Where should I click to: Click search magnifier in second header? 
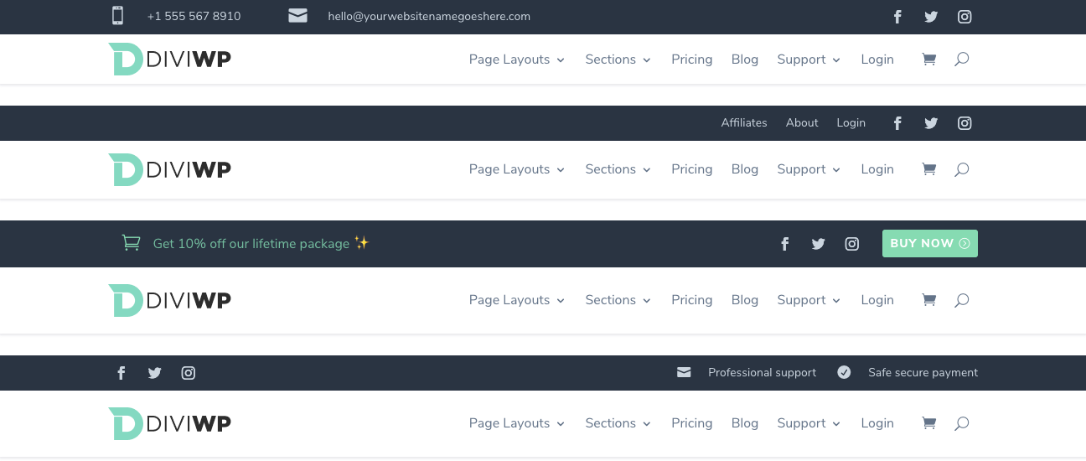point(962,169)
